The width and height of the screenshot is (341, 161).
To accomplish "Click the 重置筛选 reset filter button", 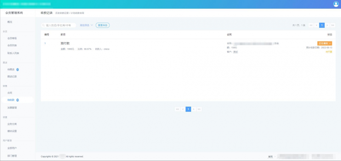I will pos(103,25).
